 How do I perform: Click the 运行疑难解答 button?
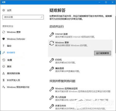[x=103, y=53]
